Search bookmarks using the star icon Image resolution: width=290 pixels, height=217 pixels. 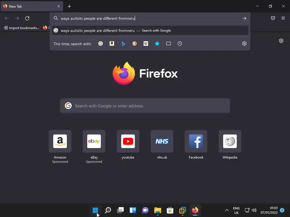[x=157, y=44]
